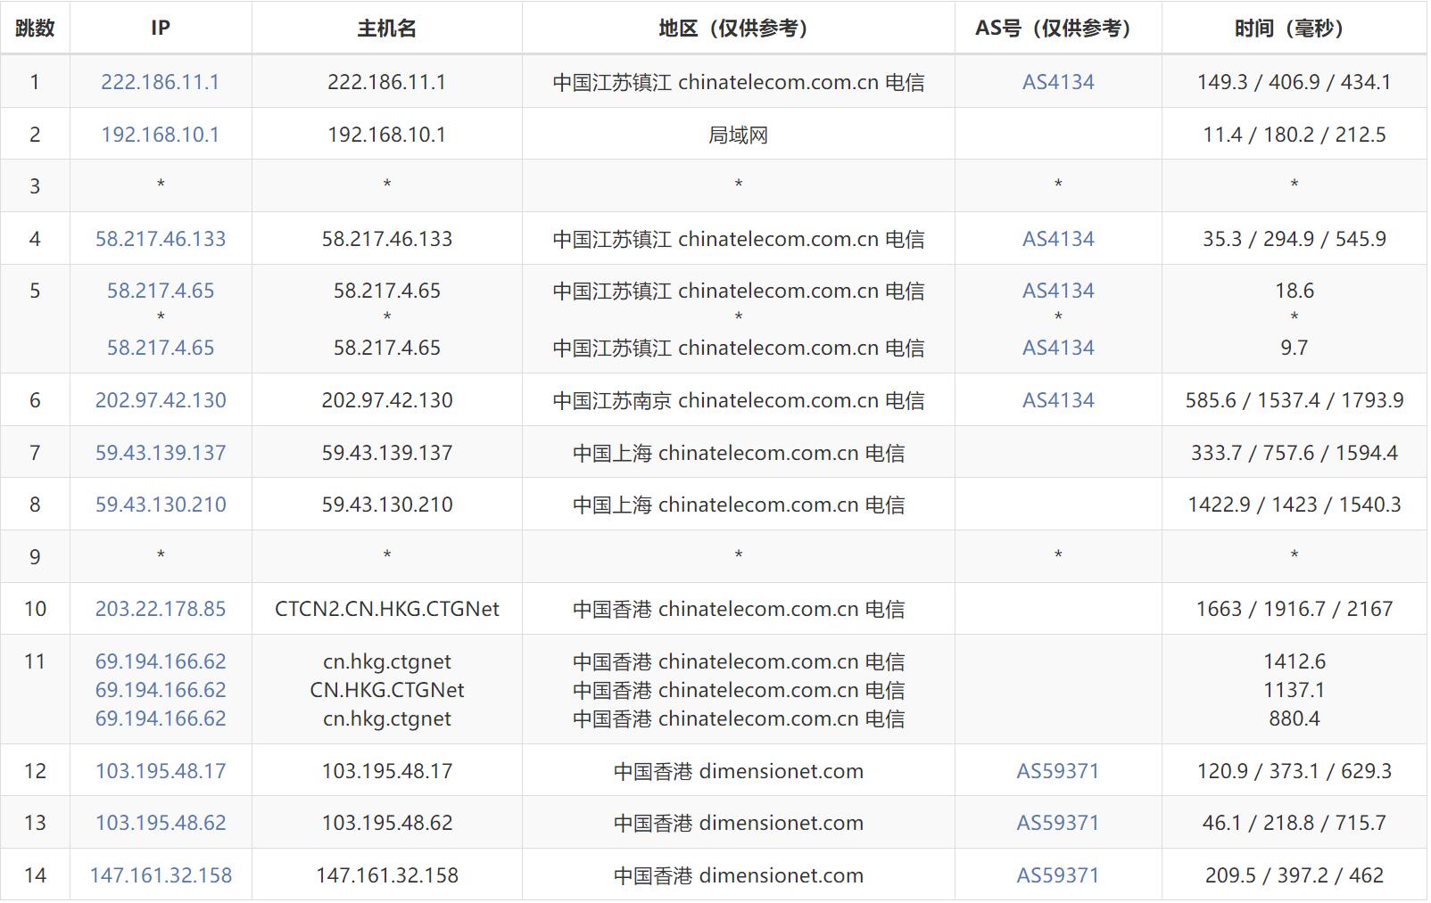The width and height of the screenshot is (1431, 903).
Task: Open AS59371 link in hop 13 row
Action: [x=1058, y=823]
